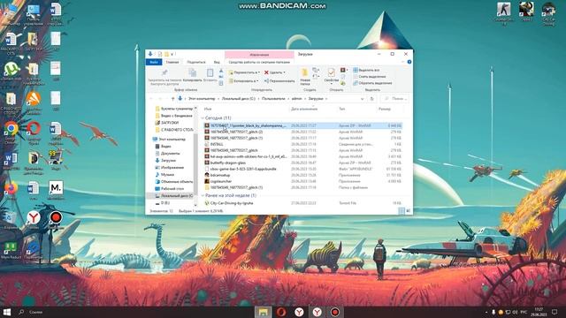Image resolution: width=566 pixels, height=318 pixels.
Task: Open Firefox desktop icon
Action: [11, 190]
